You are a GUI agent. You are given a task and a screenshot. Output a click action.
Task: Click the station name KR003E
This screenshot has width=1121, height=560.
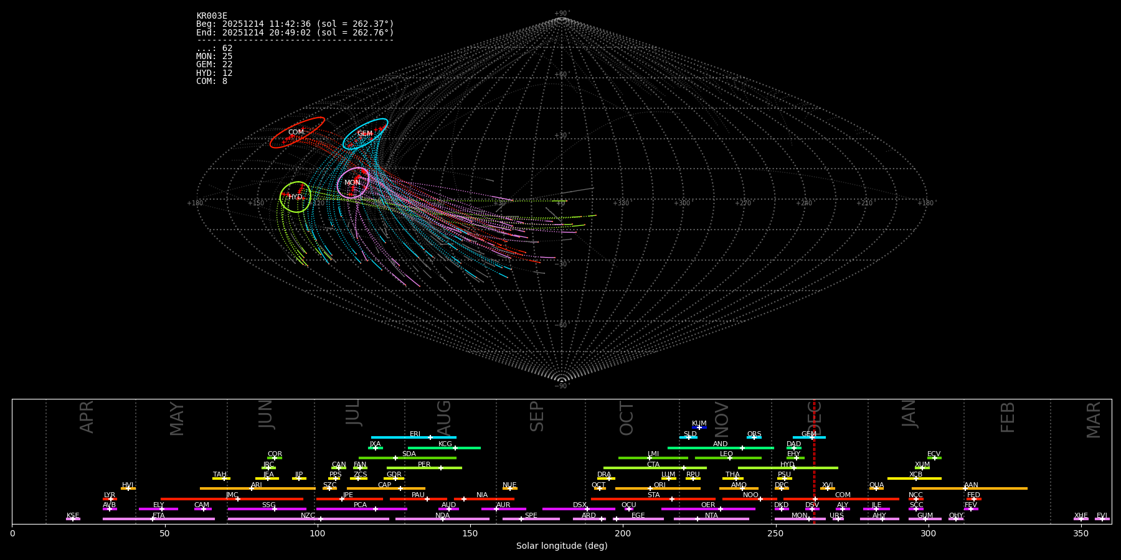212,16
